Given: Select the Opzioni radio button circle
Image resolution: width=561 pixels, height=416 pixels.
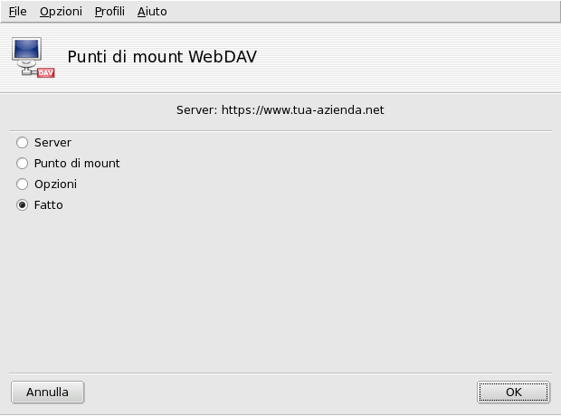Looking at the screenshot, I should 23,184.
